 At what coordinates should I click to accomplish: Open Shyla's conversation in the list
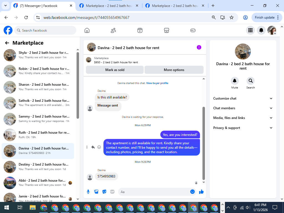click(38, 55)
